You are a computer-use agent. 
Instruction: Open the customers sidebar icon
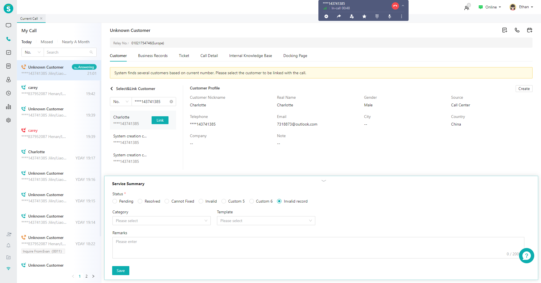point(8,80)
